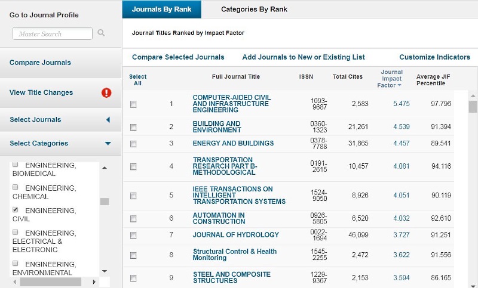Click scroll-up arrow of journal table
The width and height of the screenshot is (478, 288).
pos(473,96)
